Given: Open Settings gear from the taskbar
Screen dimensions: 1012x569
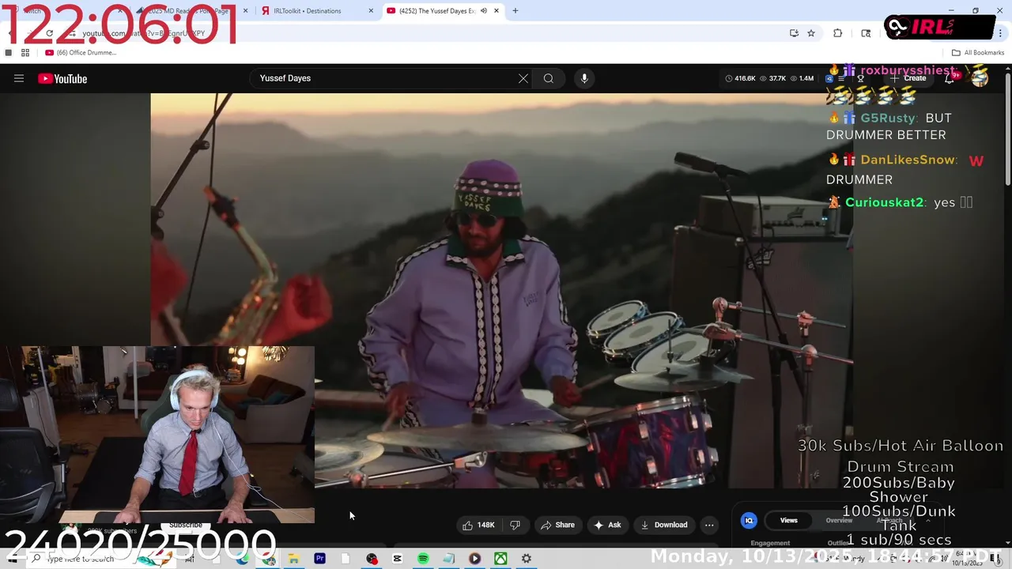Looking at the screenshot, I should coord(527,559).
